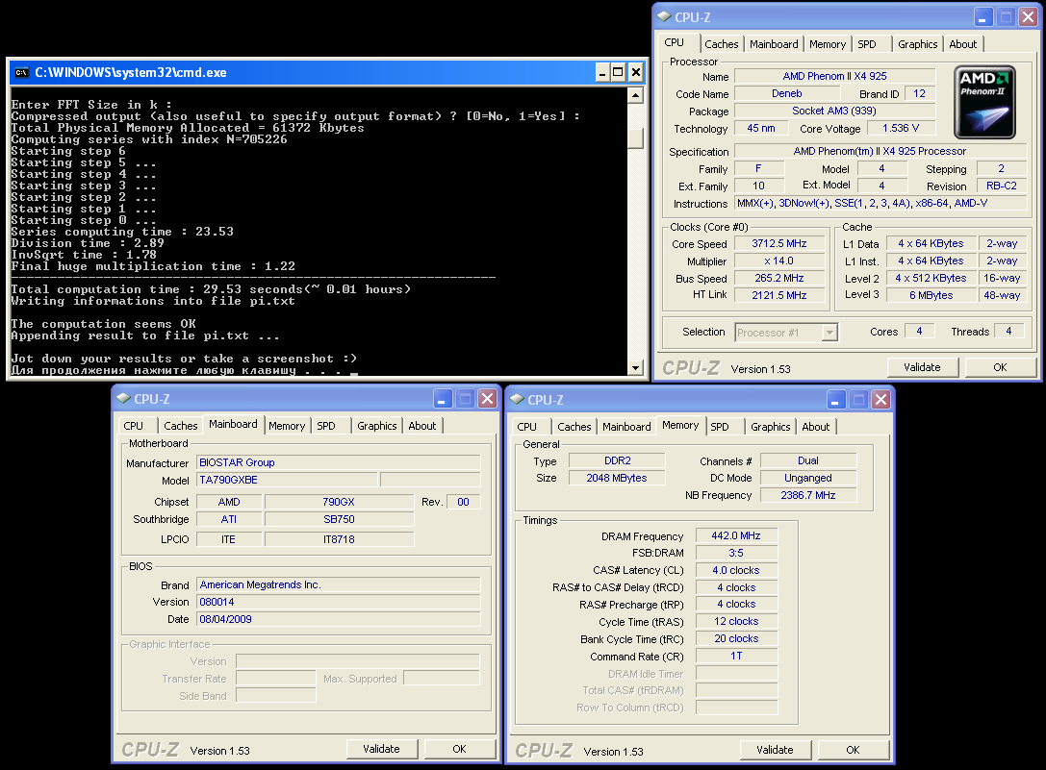Click the Level 3 cache value 6 MBytes

click(931, 295)
